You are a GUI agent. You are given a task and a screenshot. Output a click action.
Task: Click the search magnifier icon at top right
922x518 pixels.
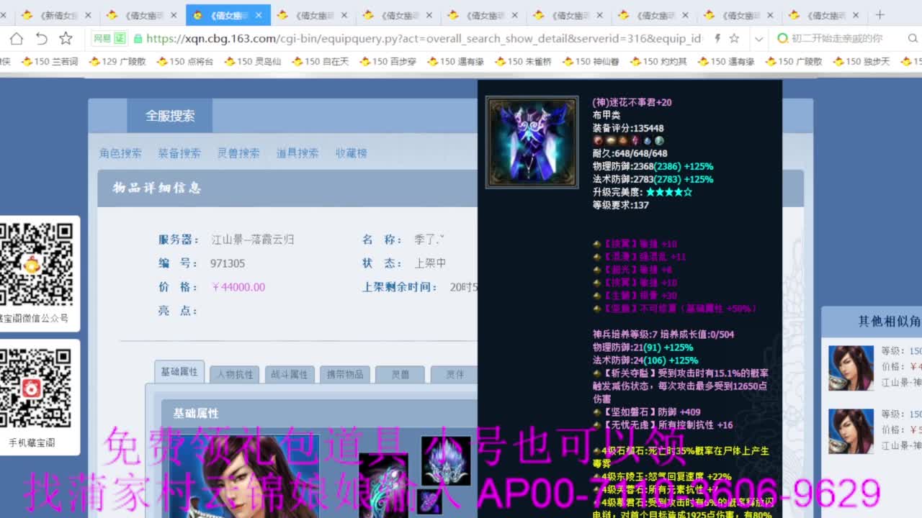tap(913, 38)
